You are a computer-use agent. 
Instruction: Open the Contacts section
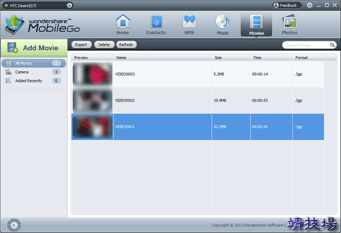click(x=156, y=24)
